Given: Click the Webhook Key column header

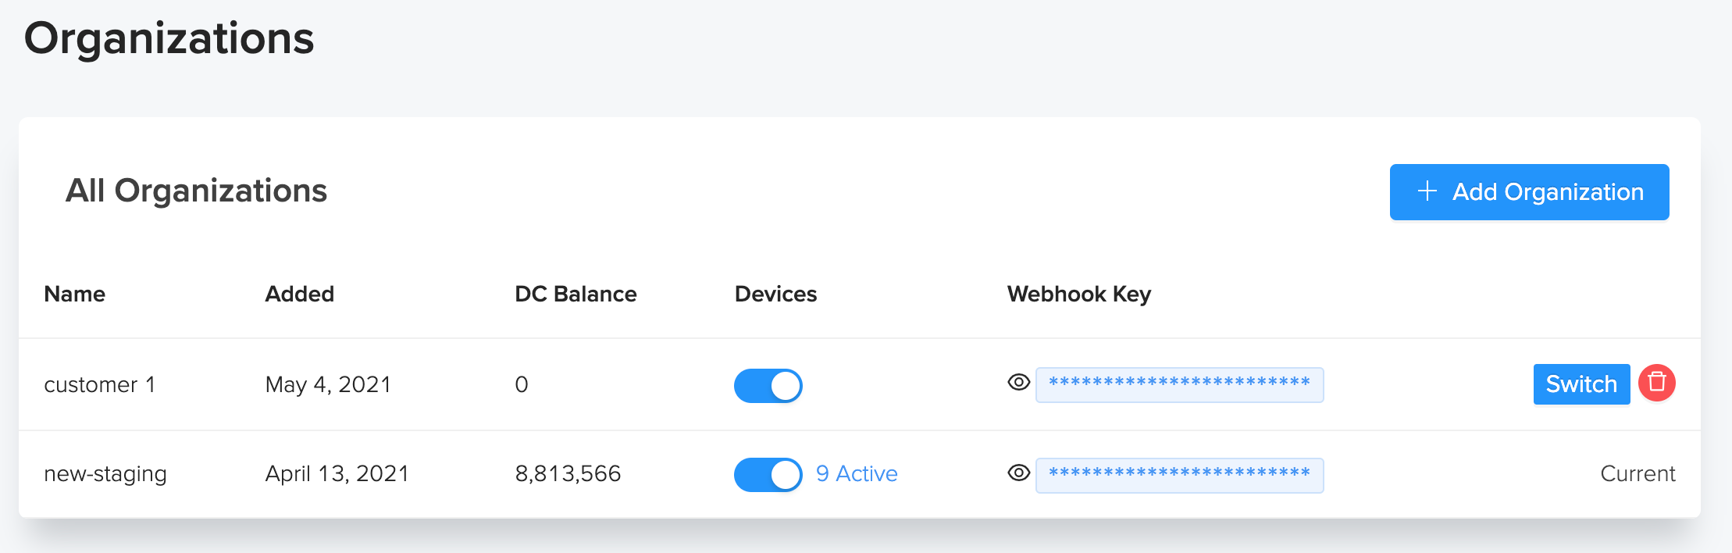Looking at the screenshot, I should tap(1078, 294).
